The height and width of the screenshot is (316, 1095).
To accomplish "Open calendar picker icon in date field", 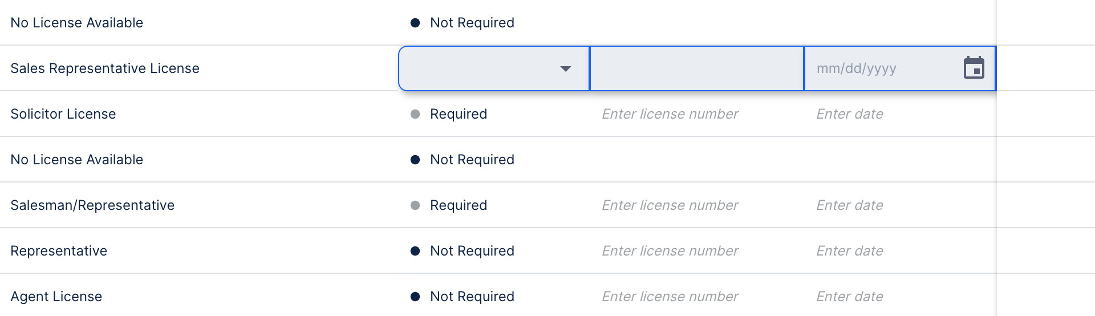I will [x=974, y=68].
